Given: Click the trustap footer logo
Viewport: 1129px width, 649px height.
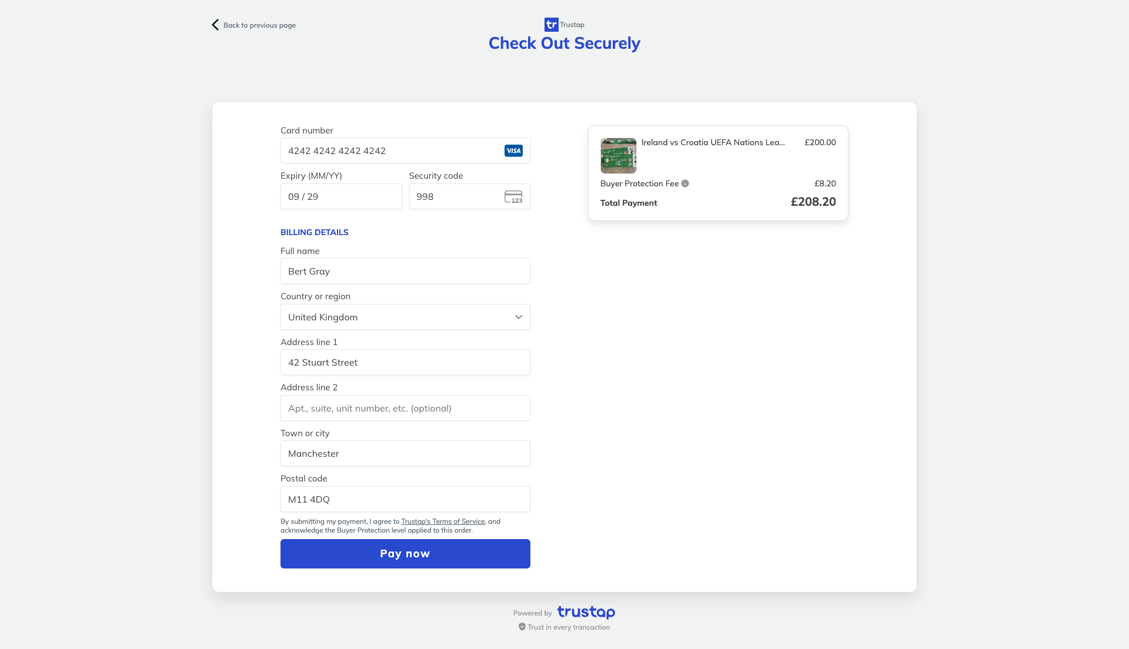Looking at the screenshot, I should (586, 613).
